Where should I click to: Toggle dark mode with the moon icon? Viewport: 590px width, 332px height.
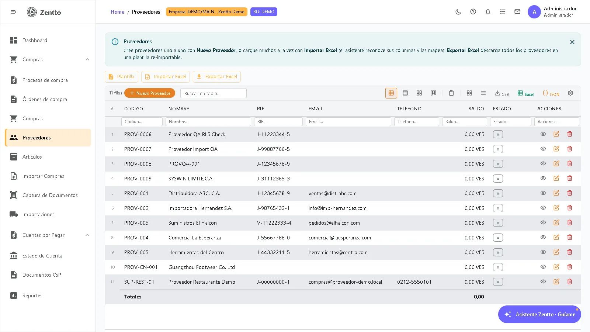(x=458, y=12)
